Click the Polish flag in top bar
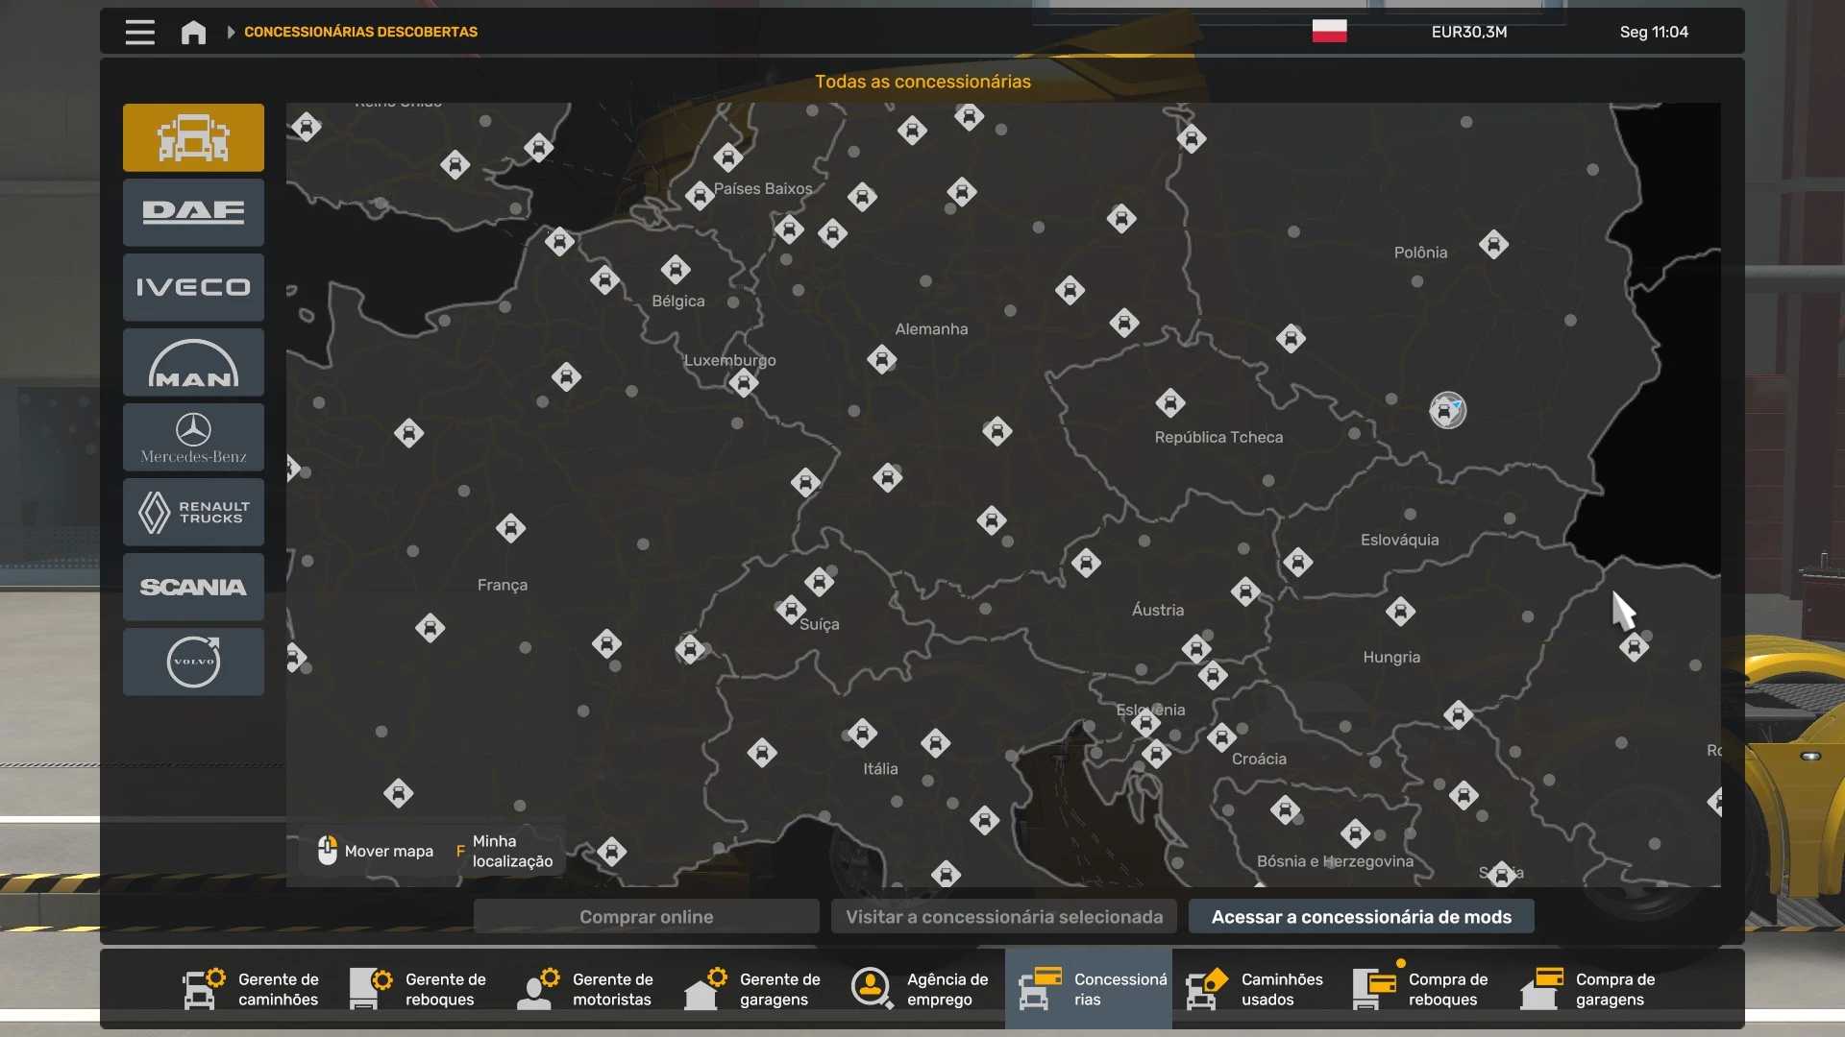This screenshot has width=1845, height=1037. 1329,32
